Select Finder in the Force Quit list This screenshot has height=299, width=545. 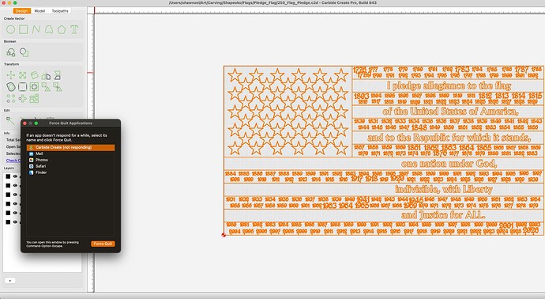pos(70,172)
